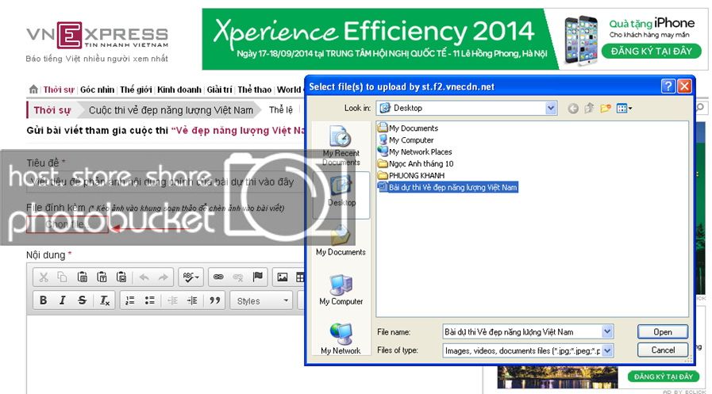The height and width of the screenshot is (394, 712).
Task: Click the VnExpress home icon
Action: click(33, 90)
